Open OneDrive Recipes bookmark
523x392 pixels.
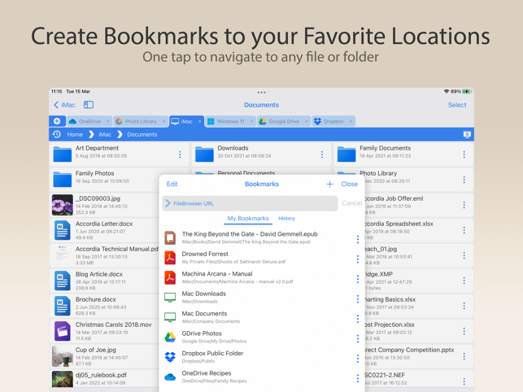pyautogui.click(x=257, y=377)
